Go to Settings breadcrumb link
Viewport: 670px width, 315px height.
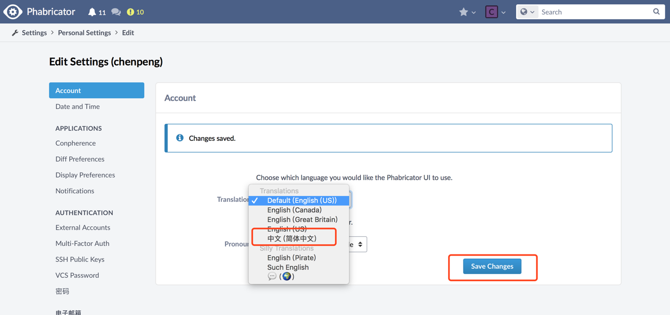[34, 33]
